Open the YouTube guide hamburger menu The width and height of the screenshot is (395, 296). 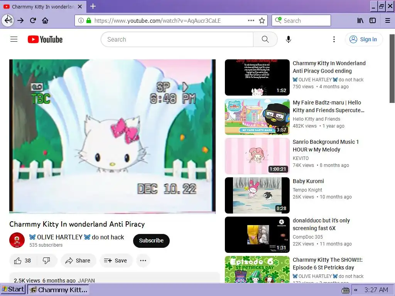tap(14, 39)
